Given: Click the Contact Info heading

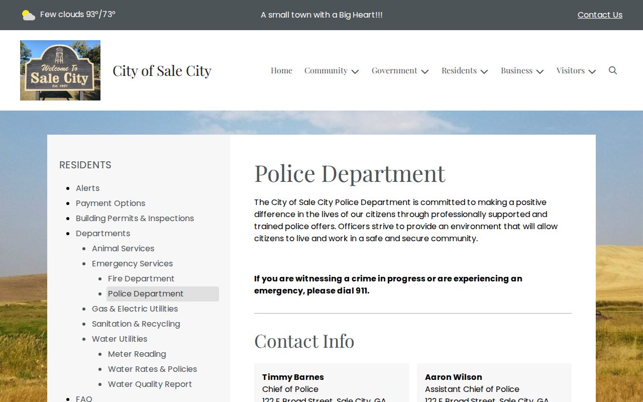Looking at the screenshot, I should tap(304, 341).
